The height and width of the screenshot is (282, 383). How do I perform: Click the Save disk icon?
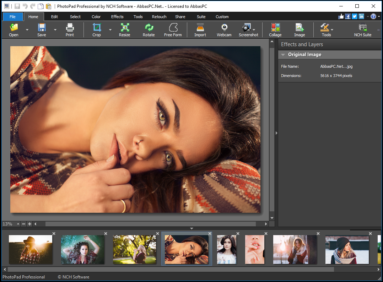[x=42, y=27]
